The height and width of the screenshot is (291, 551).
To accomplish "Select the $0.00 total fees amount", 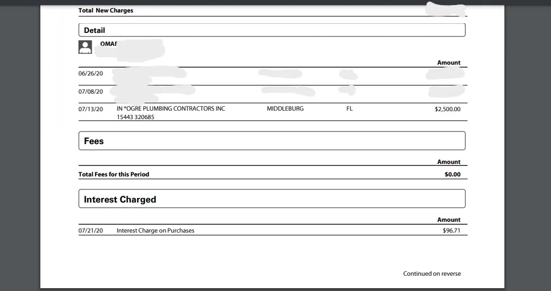I will [x=453, y=175].
